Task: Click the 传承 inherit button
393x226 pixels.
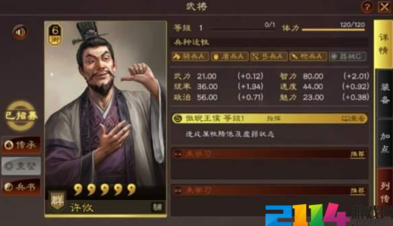Action: 21,145
